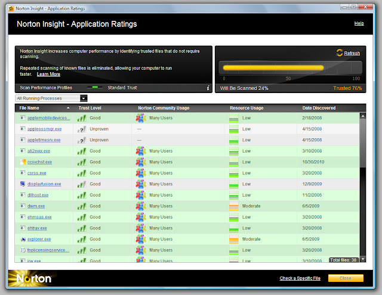Click the Moderate resource usage icon for dwm.exe
This screenshot has width=382, height=295.
(233, 206)
